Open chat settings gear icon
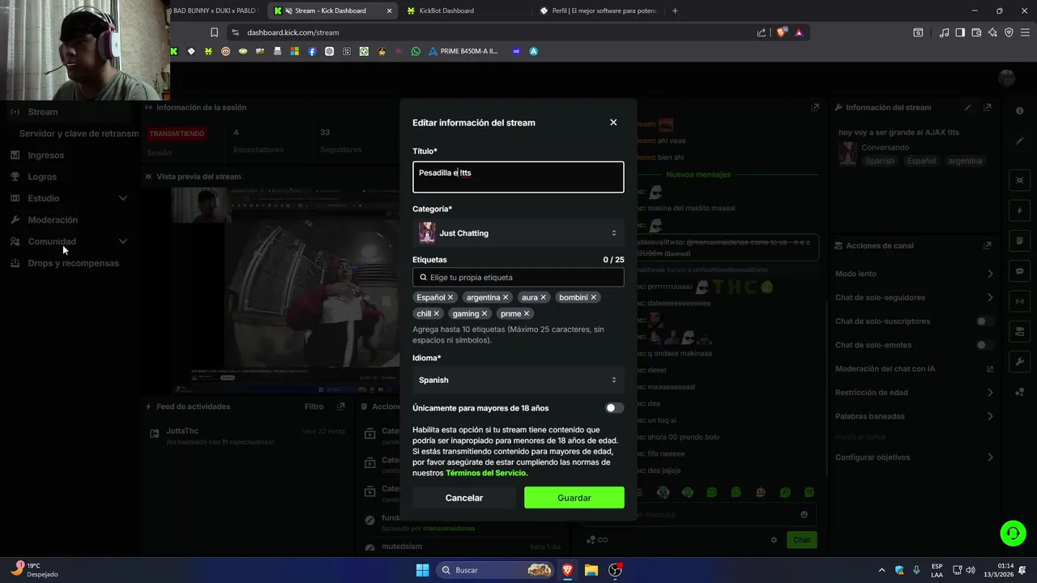 (x=774, y=540)
